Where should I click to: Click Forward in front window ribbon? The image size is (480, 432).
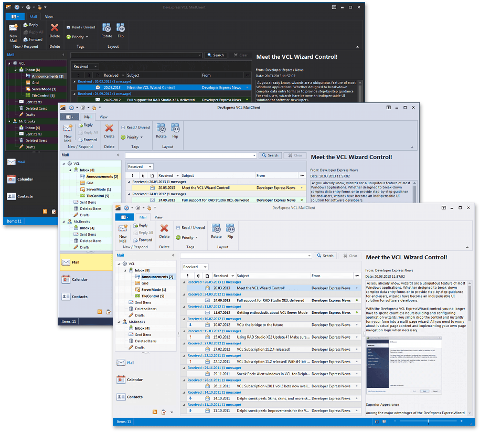coord(142,240)
